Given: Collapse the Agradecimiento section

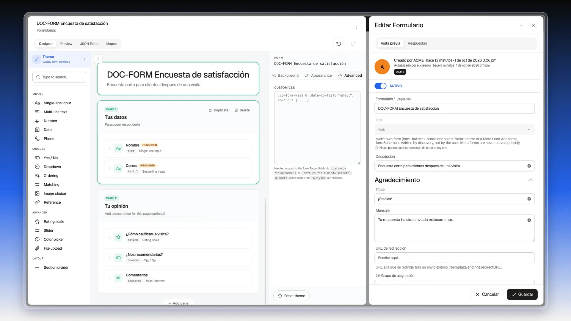Looking at the screenshot, I should coord(530,180).
